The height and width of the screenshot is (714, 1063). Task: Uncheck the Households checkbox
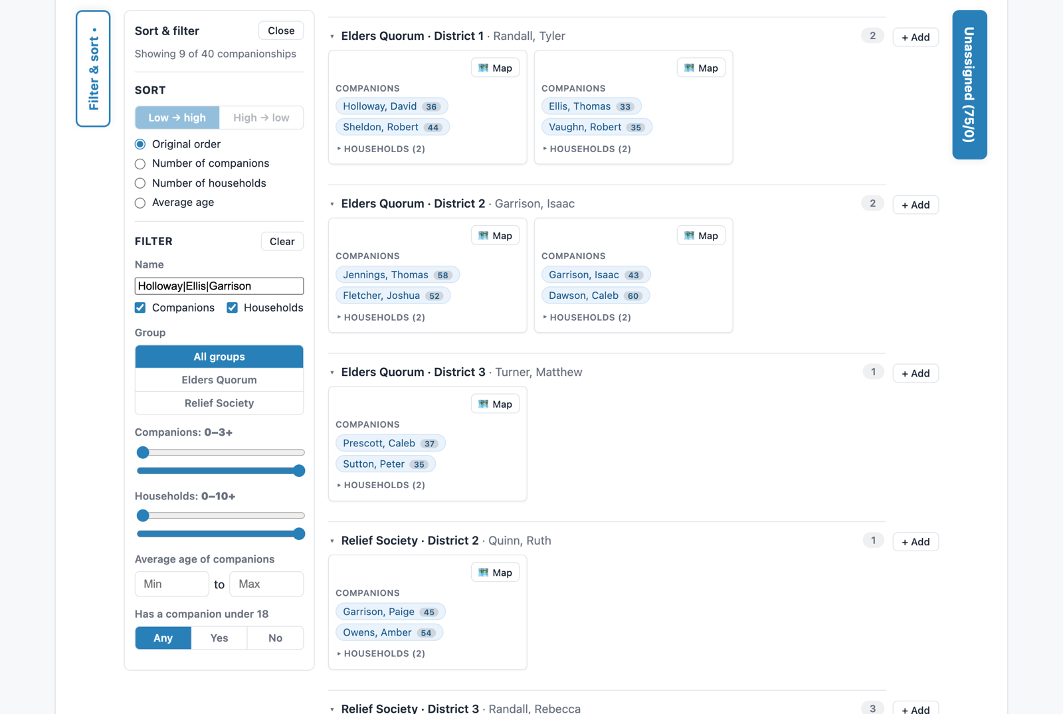click(232, 308)
